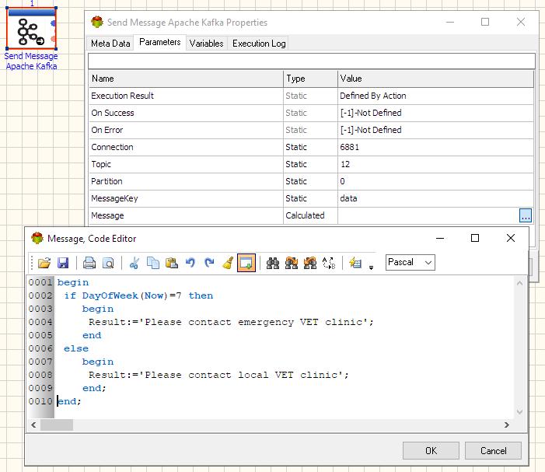Viewport: 545px width, 472px height.
Task: Click the Defined By Action value
Action: [373, 96]
